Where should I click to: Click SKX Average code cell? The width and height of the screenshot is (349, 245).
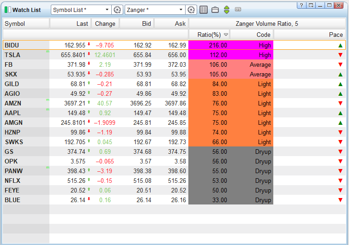coord(252,75)
